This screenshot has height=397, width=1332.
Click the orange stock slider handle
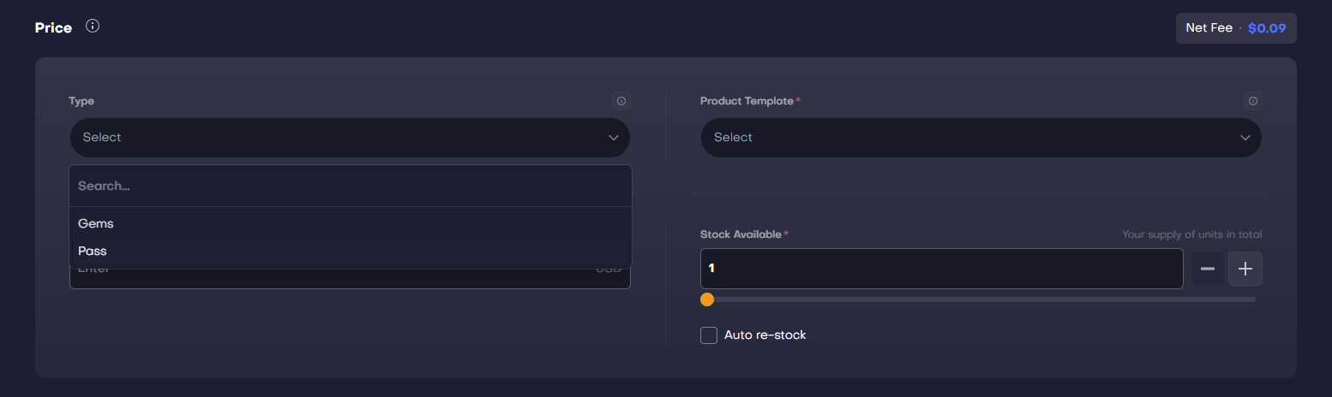pyautogui.click(x=707, y=299)
